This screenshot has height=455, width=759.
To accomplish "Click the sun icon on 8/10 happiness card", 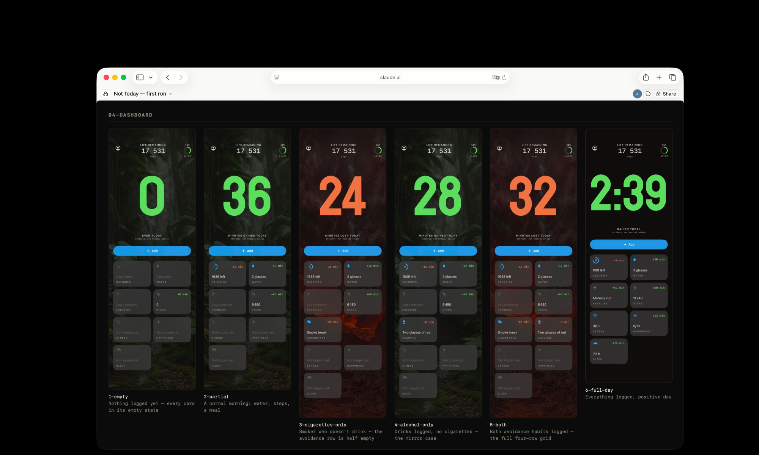I will click(635, 315).
